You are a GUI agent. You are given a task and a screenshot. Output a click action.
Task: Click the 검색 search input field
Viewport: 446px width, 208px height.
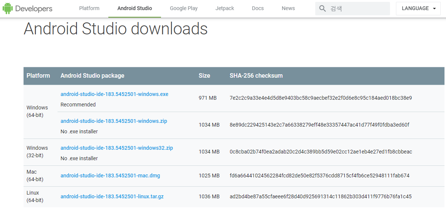(x=352, y=9)
